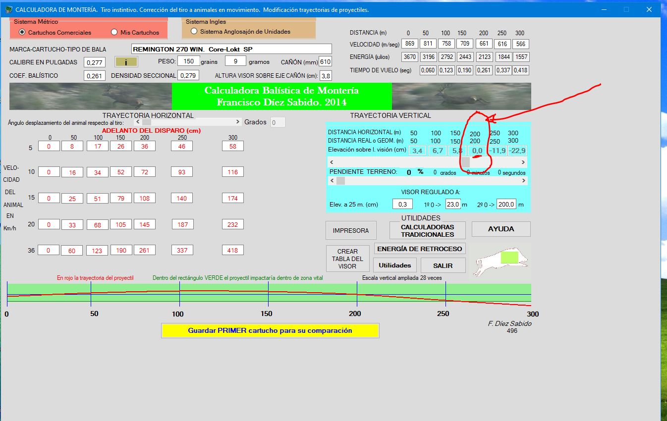The image size is (667, 421).
Task: Open the IMPRESORA print button
Action: [350, 230]
